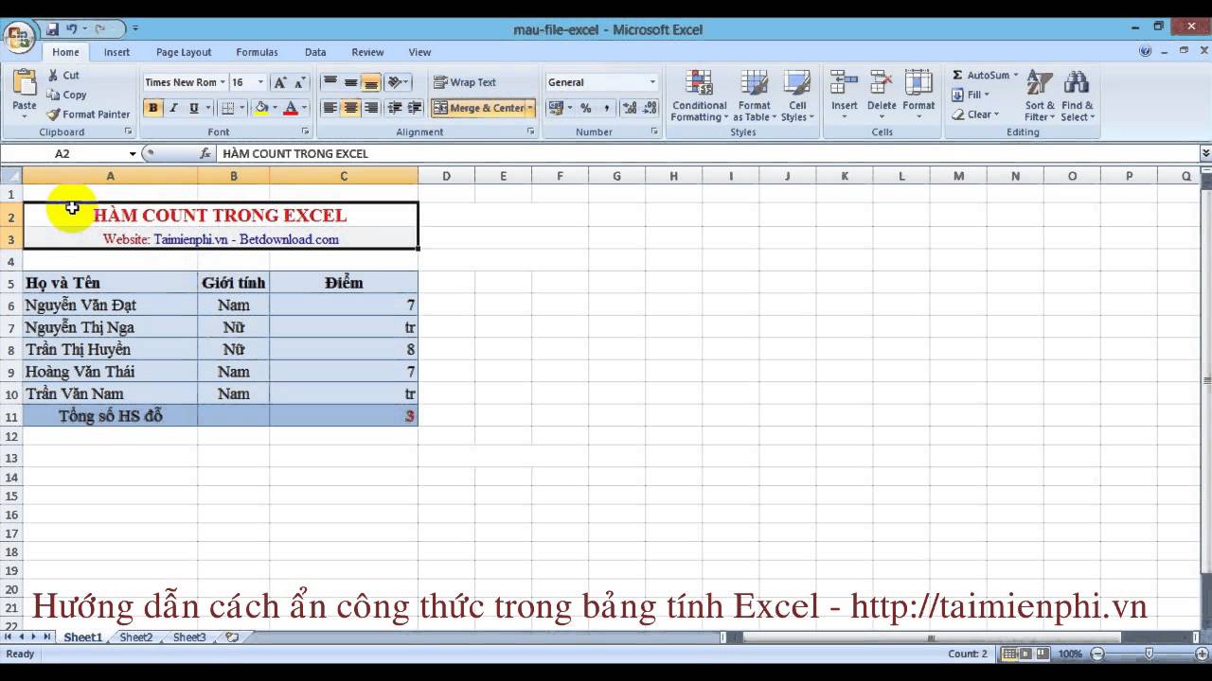Open the fill color dropdown arrow
This screenshot has height=681, width=1212.
click(x=275, y=108)
